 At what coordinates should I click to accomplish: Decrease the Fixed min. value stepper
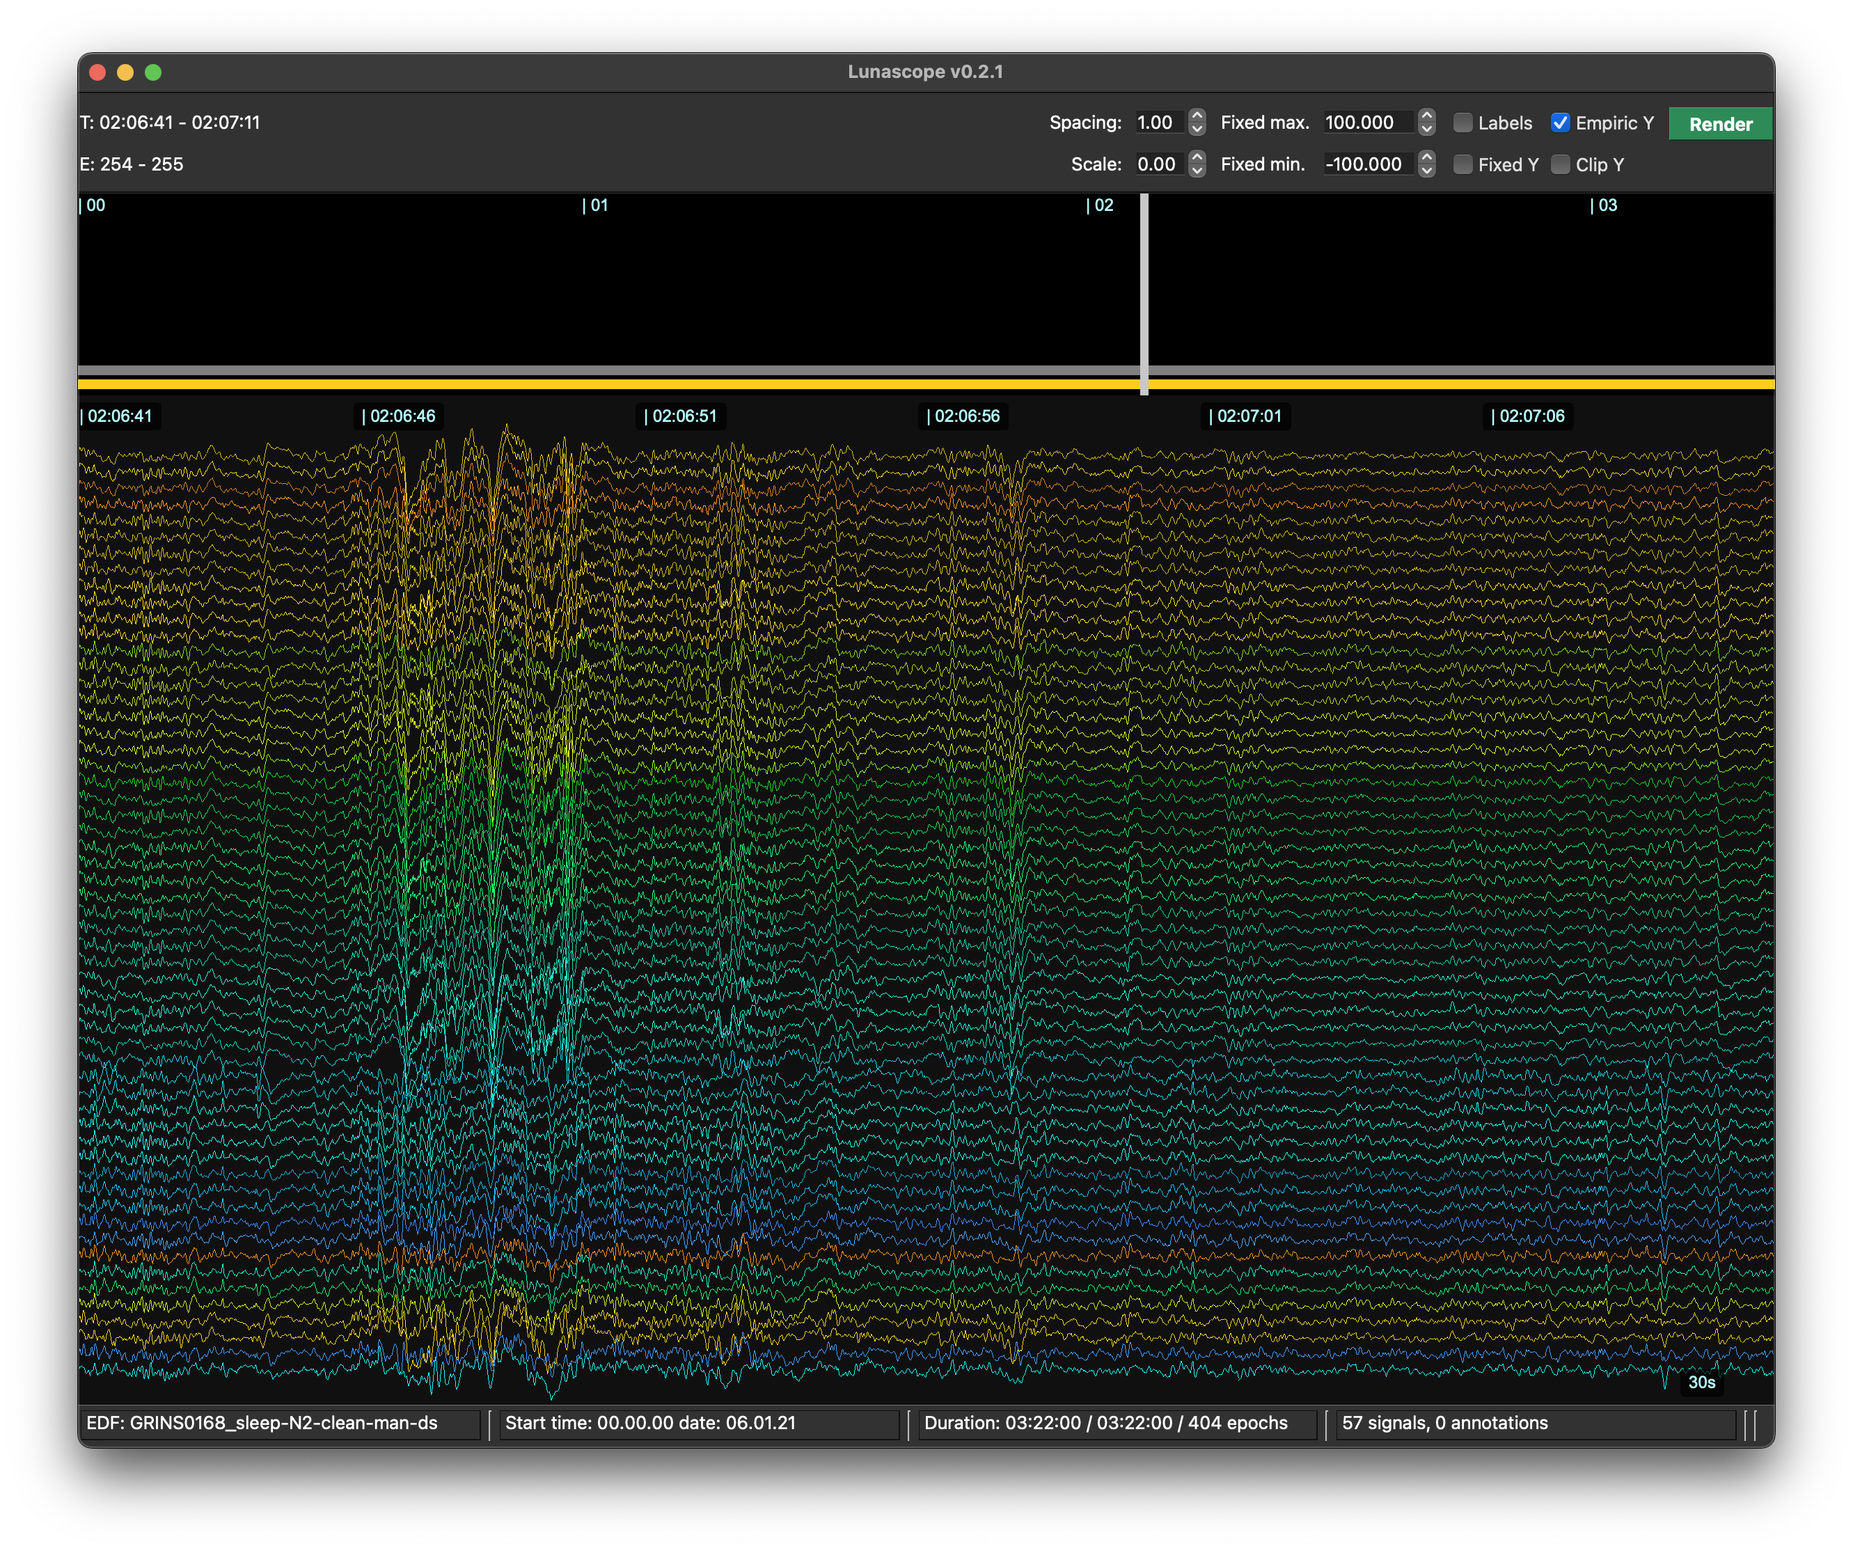coord(1427,169)
